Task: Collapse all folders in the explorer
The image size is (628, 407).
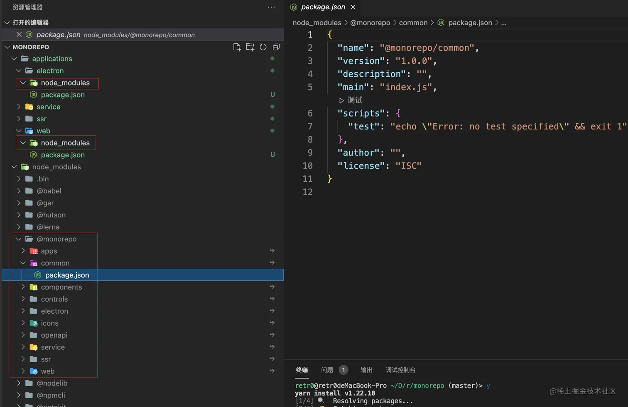Action: tap(276, 47)
